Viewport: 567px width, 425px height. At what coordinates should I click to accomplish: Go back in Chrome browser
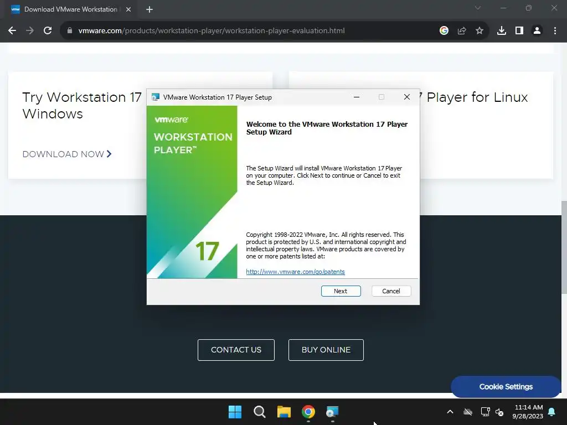[12, 31]
